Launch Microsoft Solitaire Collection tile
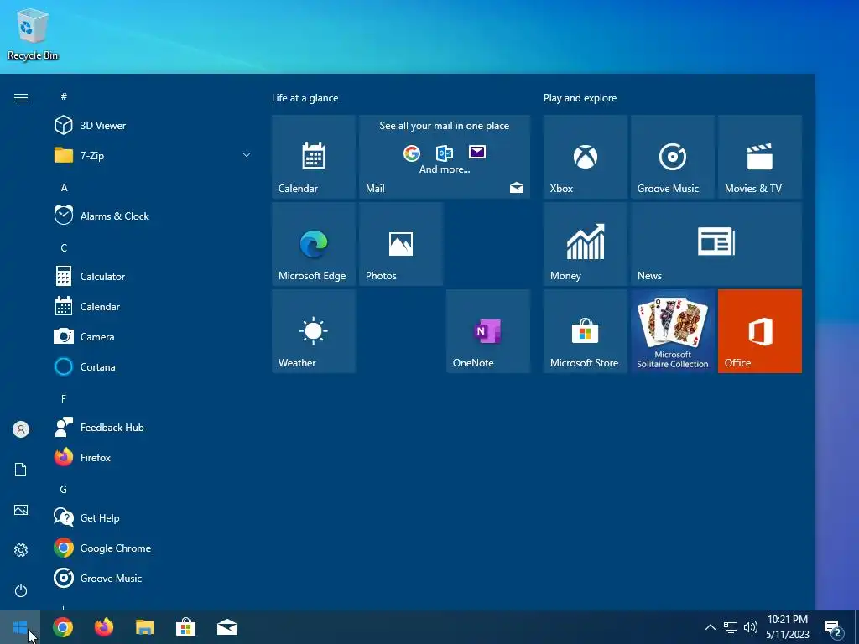859x644 pixels. click(x=673, y=331)
